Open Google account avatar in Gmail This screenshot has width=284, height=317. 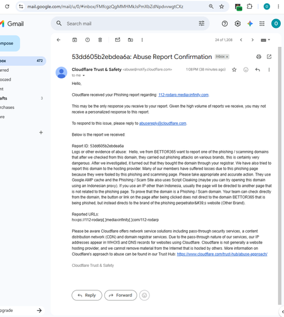(276, 23)
